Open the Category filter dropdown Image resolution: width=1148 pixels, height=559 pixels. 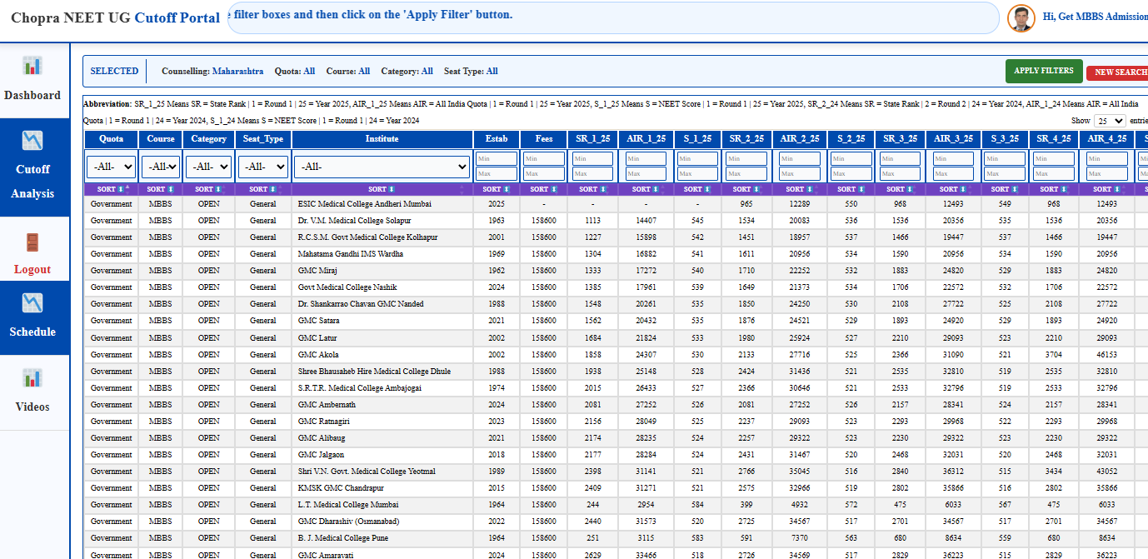(x=208, y=167)
